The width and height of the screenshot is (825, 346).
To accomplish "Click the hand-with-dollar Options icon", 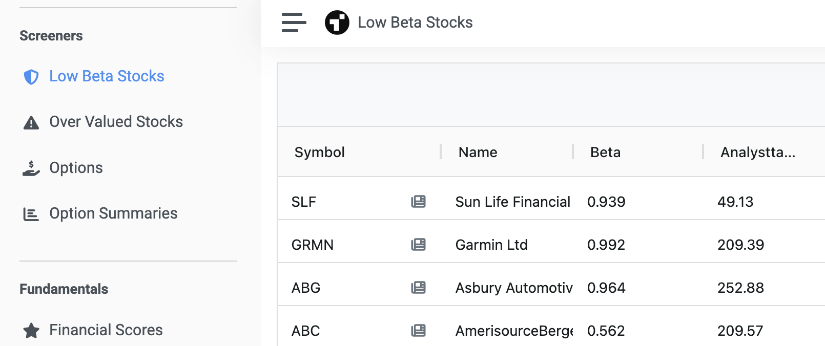I will (31, 168).
